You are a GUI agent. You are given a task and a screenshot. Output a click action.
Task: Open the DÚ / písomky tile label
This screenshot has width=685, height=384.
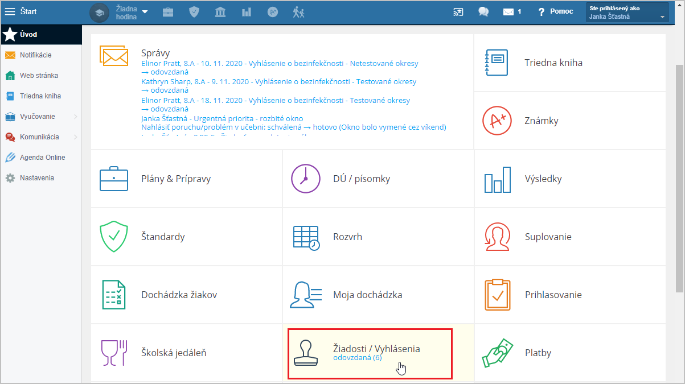tap(362, 179)
